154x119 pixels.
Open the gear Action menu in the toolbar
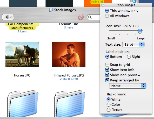pyautogui.click(x=8, y=17)
